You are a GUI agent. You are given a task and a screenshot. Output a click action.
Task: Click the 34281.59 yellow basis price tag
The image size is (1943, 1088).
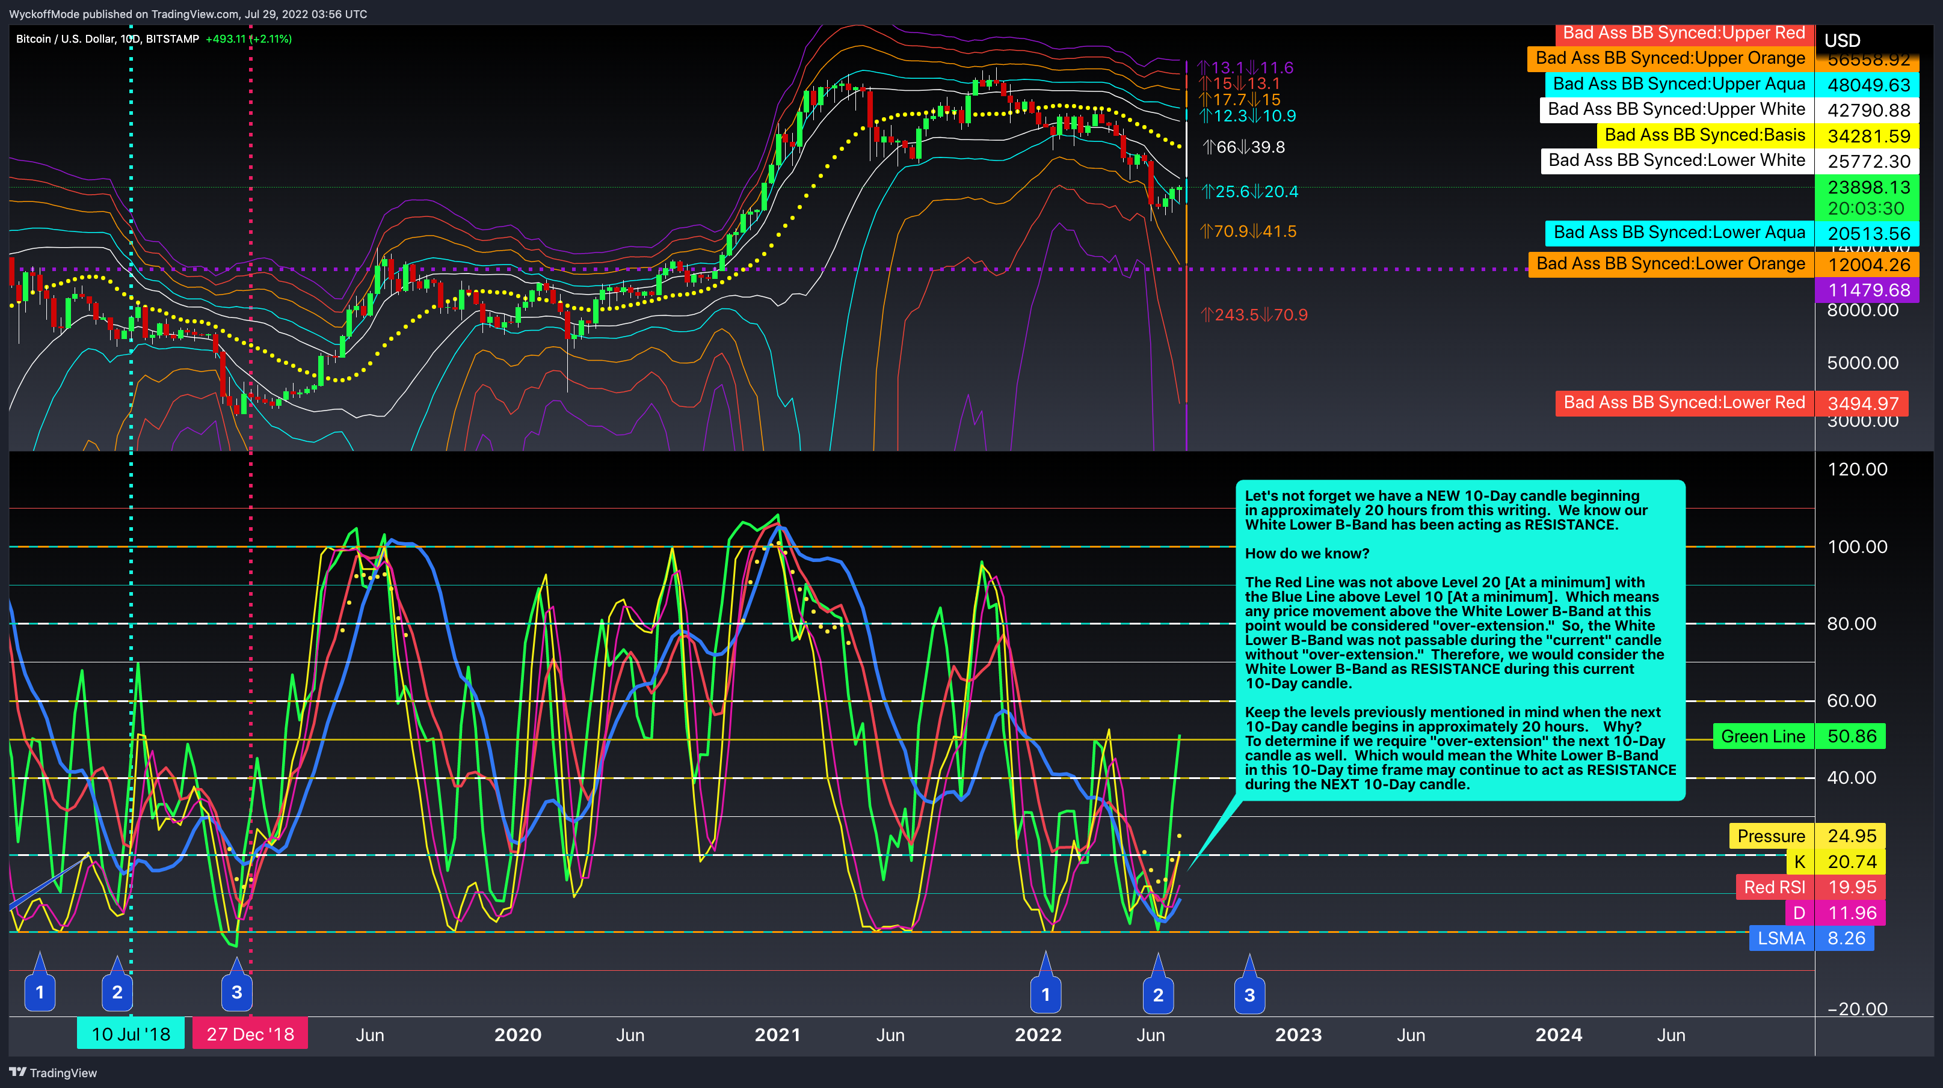tap(1868, 136)
